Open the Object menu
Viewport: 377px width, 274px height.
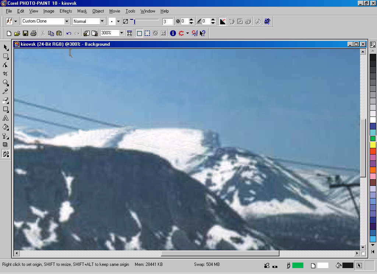[x=98, y=11]
